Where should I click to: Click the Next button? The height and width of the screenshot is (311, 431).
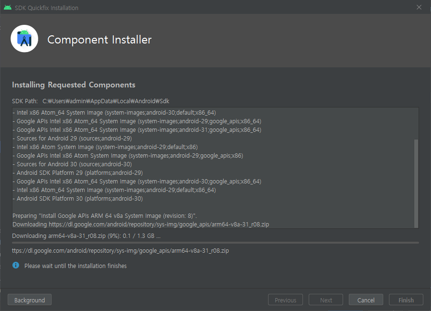[x=326, y=300]
